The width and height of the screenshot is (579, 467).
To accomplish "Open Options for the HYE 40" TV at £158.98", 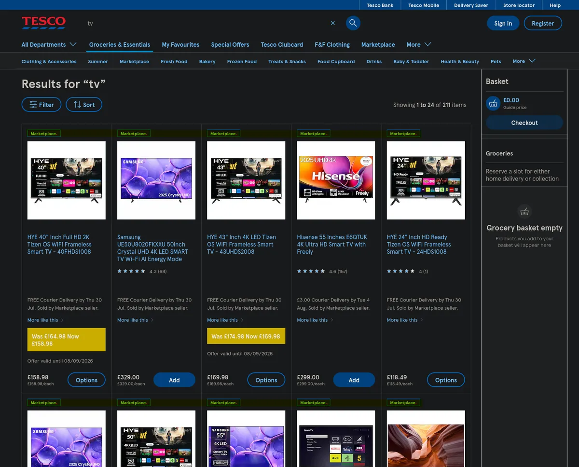I will pos(86,380).
